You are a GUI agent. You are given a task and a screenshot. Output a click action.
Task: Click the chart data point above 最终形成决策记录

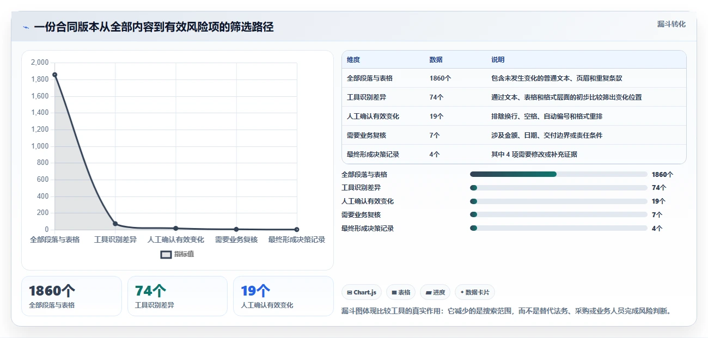tap(297, 230)
